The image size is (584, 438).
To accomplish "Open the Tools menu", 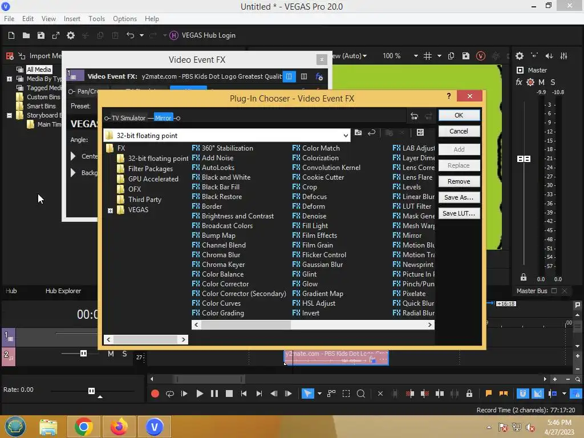I will (96, 19).
